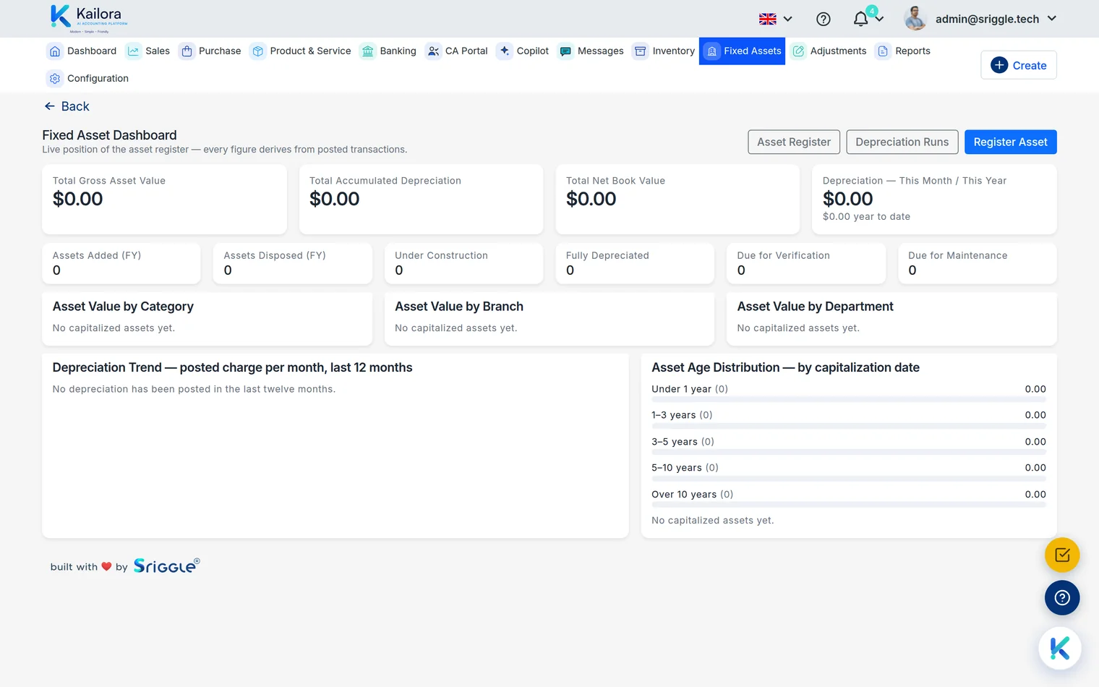Screen dimensions: 1099x687
Task: Select the Due for Maintenance card
Action: coord(978,263)
